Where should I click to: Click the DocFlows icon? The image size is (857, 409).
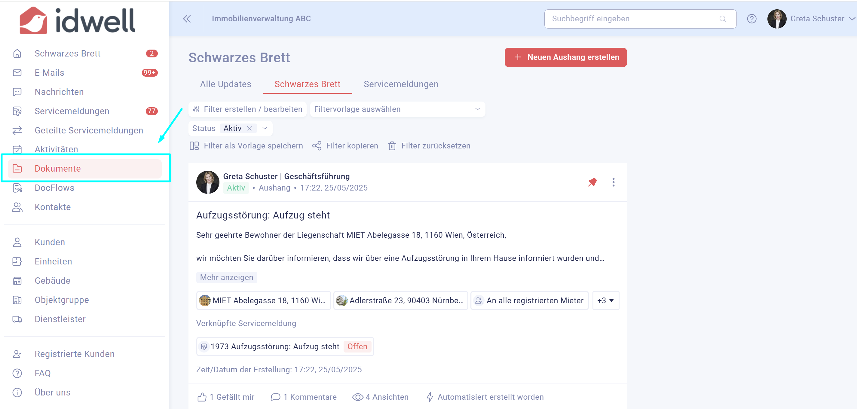click(17, 188)
